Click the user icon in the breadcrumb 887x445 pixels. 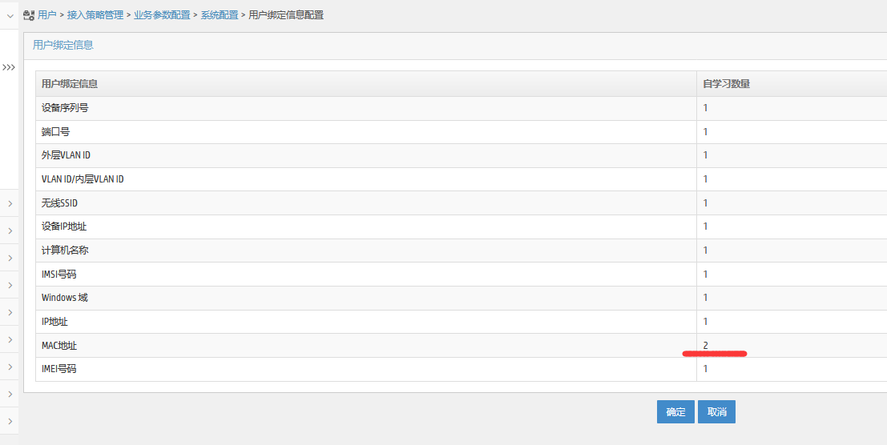[x=29, y=15]
